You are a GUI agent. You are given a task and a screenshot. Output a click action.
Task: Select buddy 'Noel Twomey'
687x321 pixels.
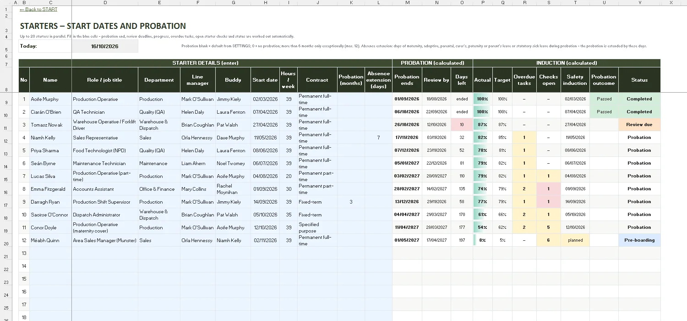point(233,163)
